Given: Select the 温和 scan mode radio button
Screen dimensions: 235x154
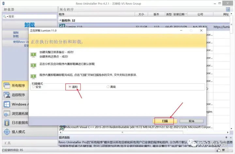Looking at the screenshot, I should (70, 87).
